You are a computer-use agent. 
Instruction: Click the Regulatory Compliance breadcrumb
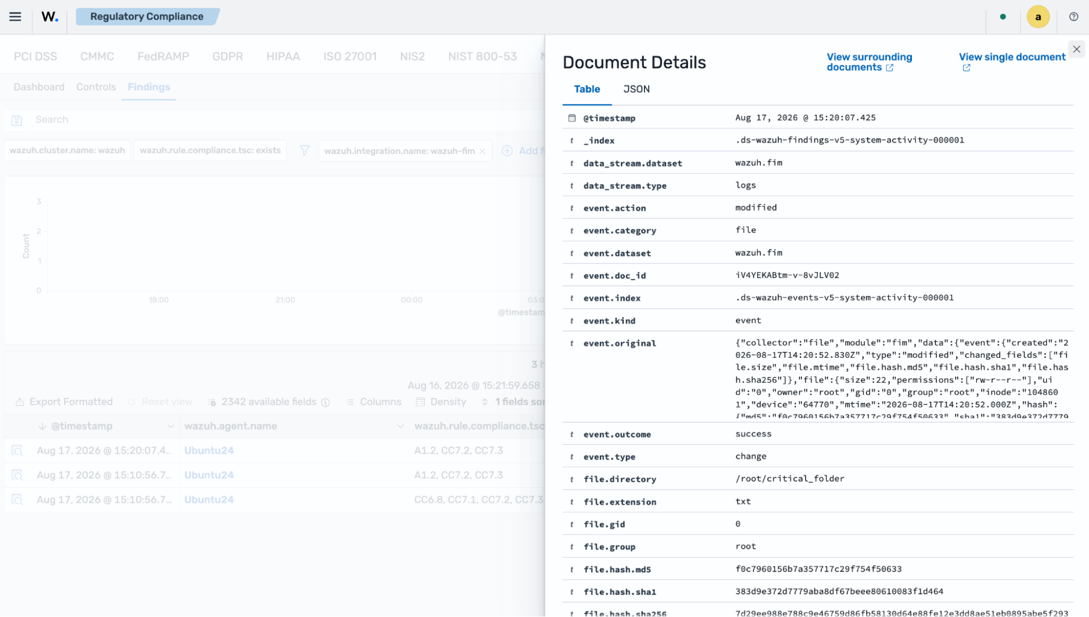[x=147, y=17]
